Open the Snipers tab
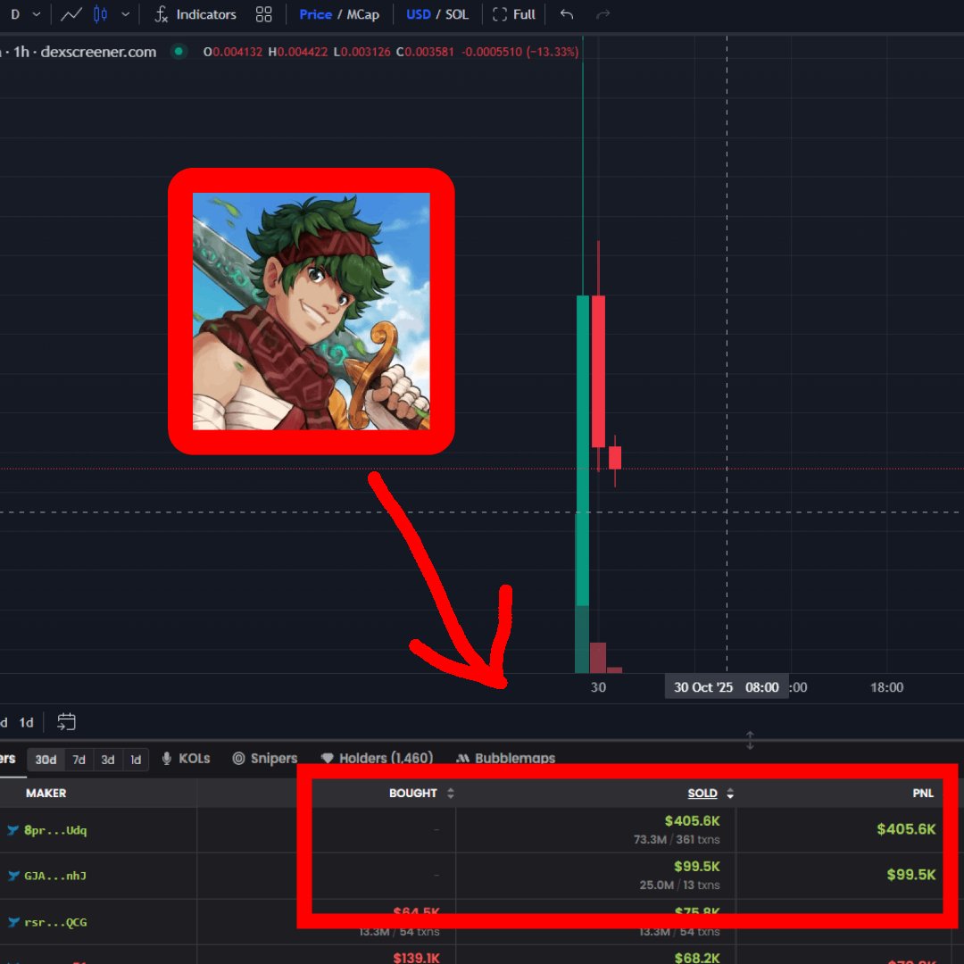The image size is (964, 964). (265, 758)
